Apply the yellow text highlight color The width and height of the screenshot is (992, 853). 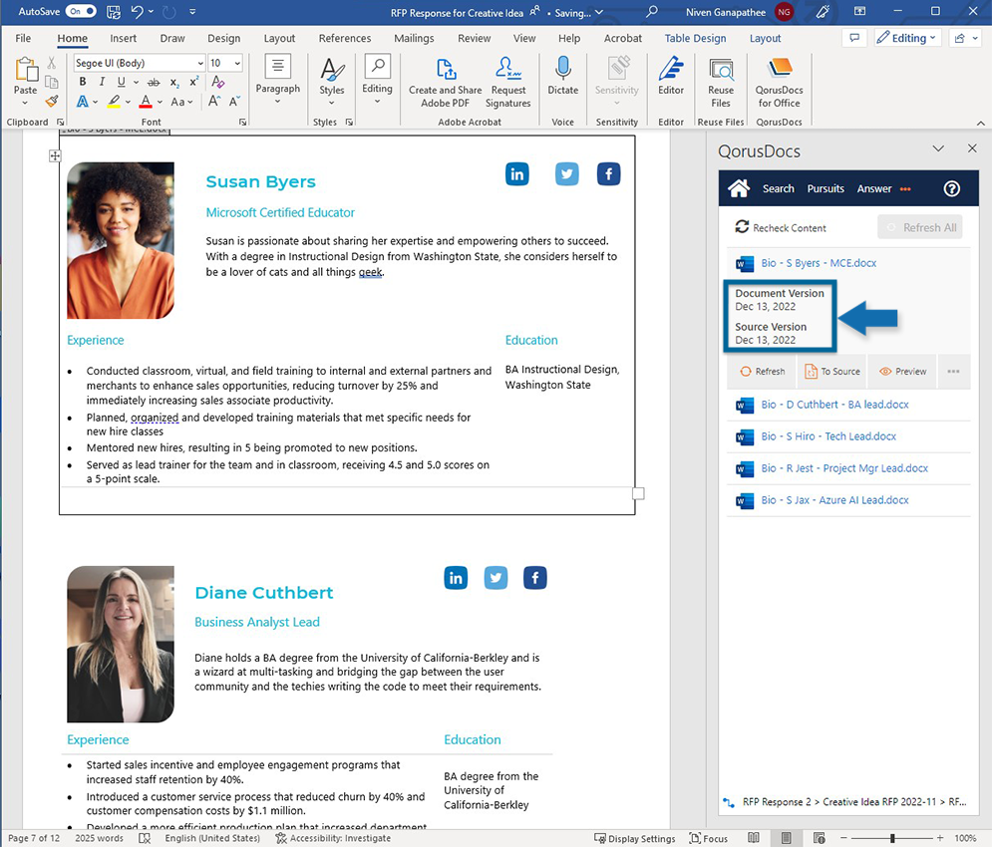pos(114,102)
